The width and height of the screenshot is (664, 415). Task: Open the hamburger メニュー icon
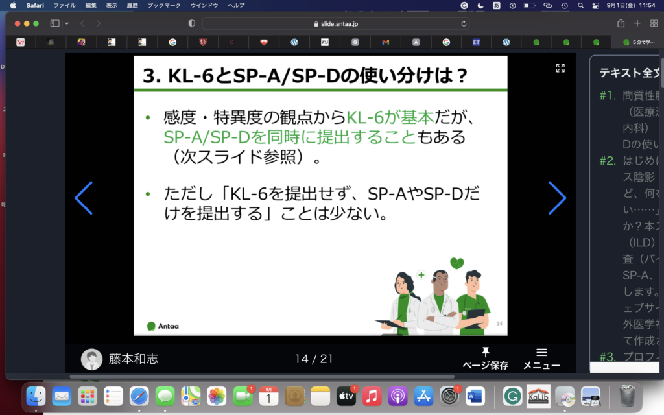(541, 353)
